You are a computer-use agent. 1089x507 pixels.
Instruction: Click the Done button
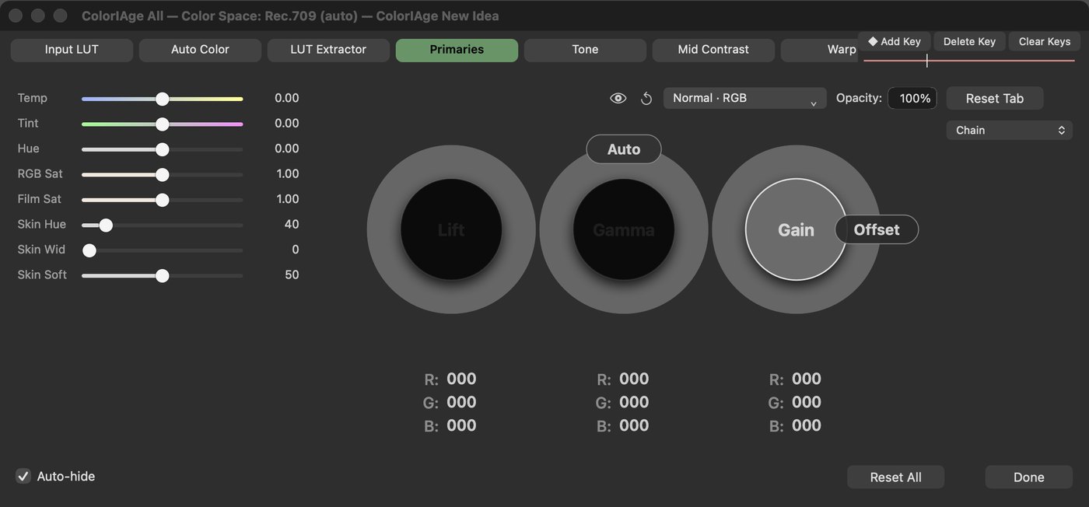tap(1028, 477)
